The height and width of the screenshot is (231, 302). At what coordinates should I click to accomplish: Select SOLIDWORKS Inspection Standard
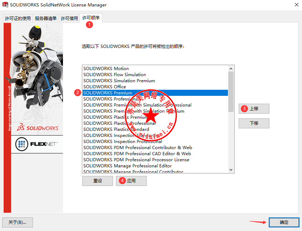coord(155,135)
